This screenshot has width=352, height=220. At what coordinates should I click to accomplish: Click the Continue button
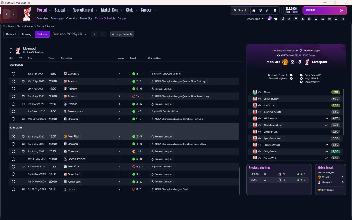[x=325, y=10]
